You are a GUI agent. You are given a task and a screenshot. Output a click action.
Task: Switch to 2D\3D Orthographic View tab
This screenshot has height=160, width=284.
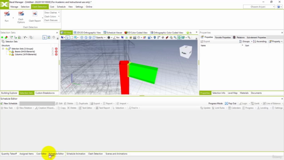[x=87, y=32]
